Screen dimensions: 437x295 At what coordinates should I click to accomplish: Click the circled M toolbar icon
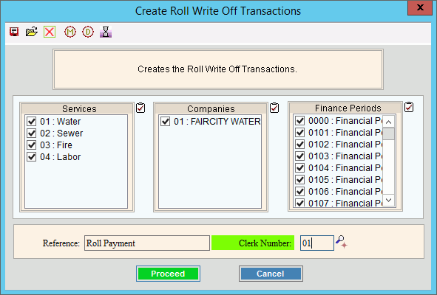70,32
